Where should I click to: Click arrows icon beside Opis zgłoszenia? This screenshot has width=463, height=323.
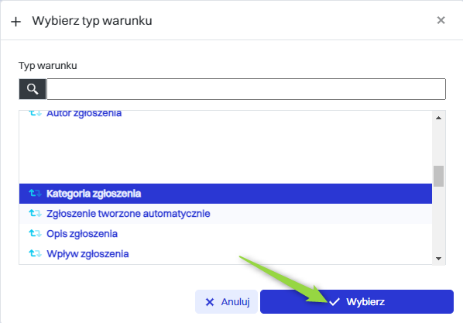35,233
